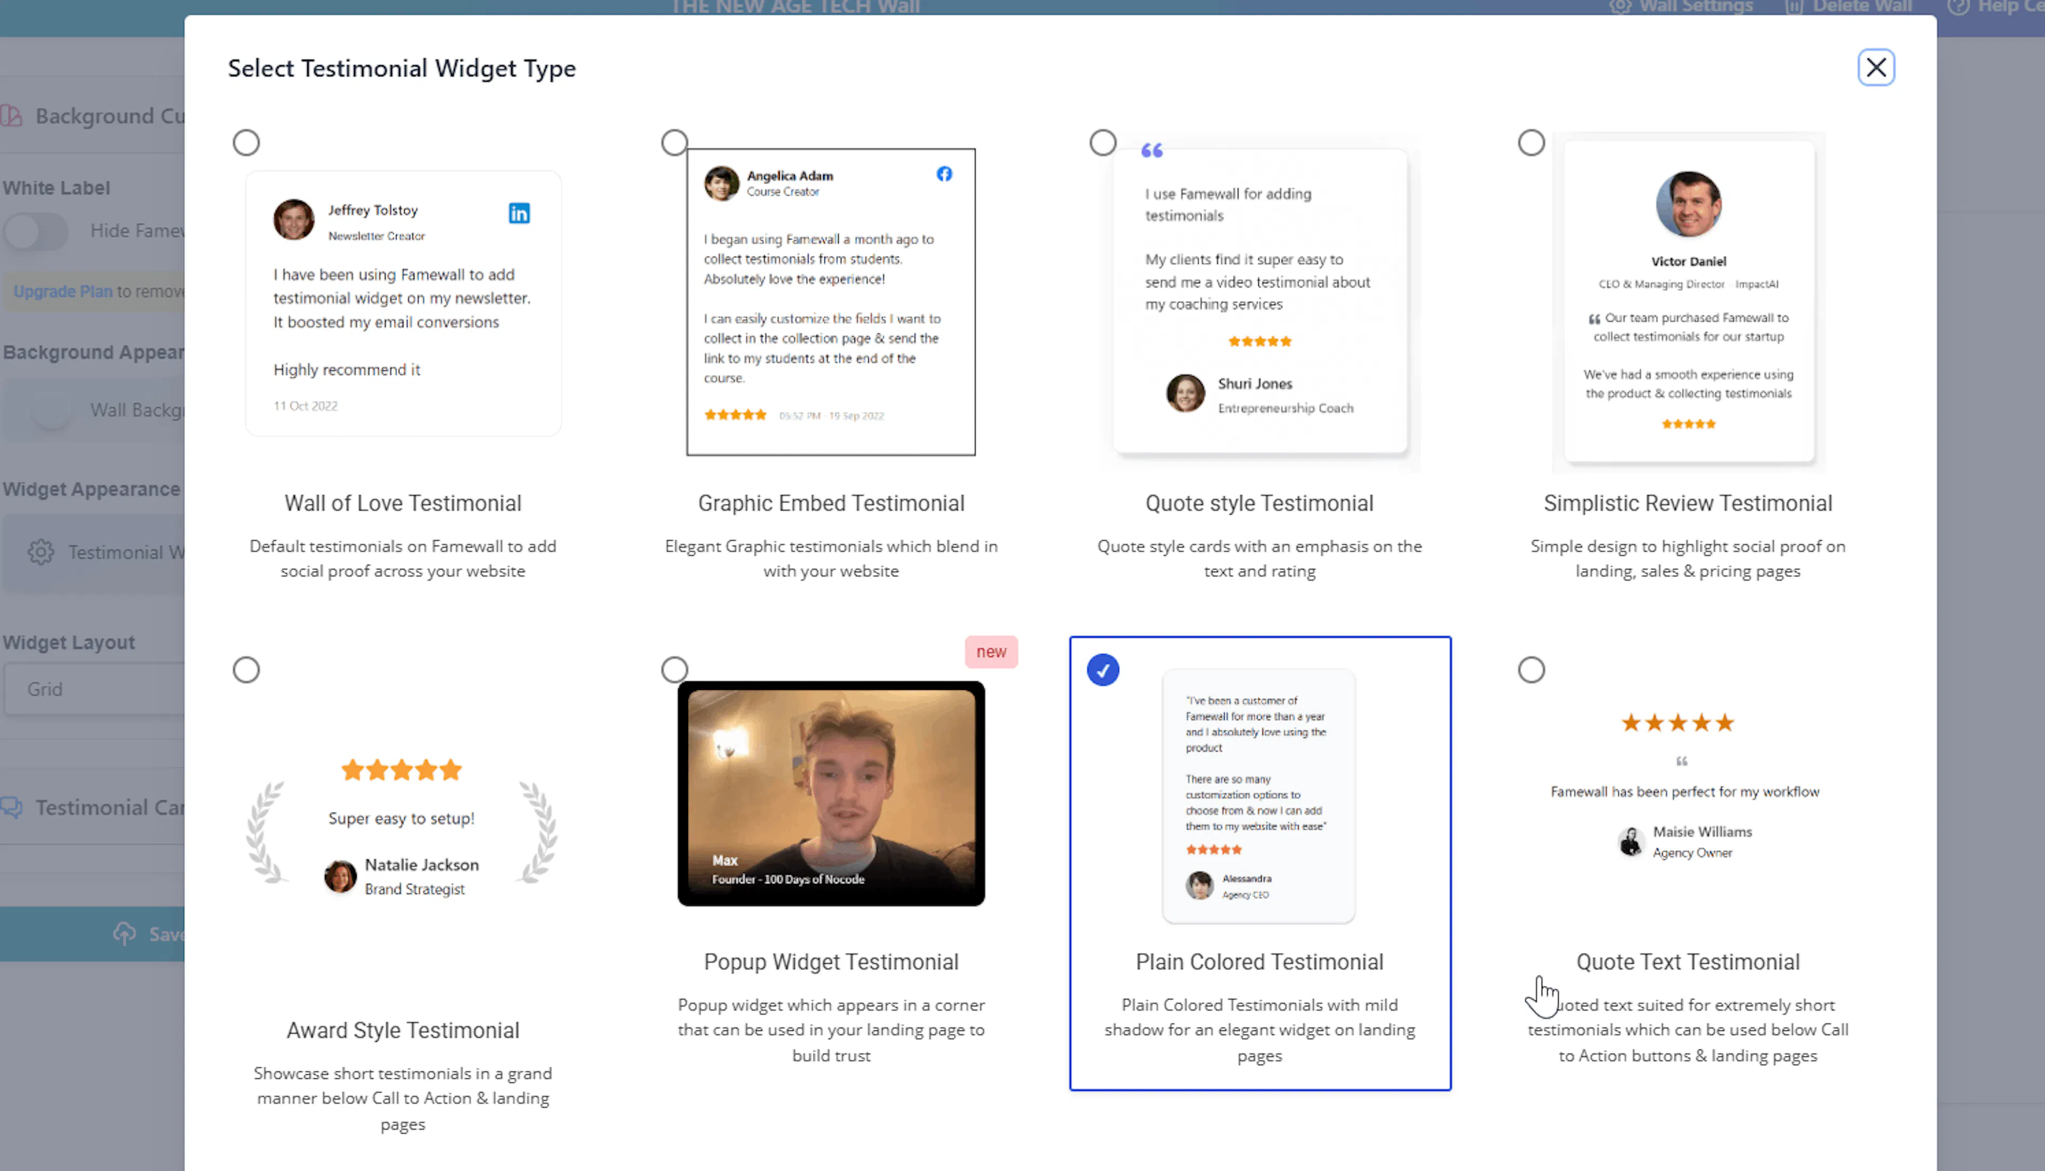Click the star rating in Plain Colored preview
Screen dimensions: 2045x1171
[1214, 849]
